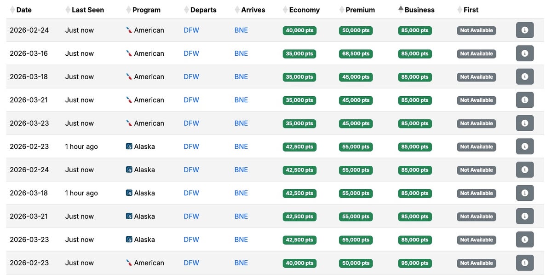
Task: Select 68,500 pts Premium fare badge
Action: pos(356,54)
